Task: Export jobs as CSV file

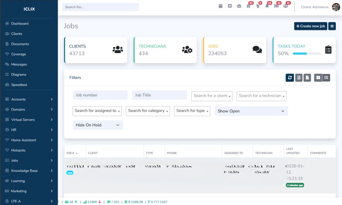Action: (307, 78)
